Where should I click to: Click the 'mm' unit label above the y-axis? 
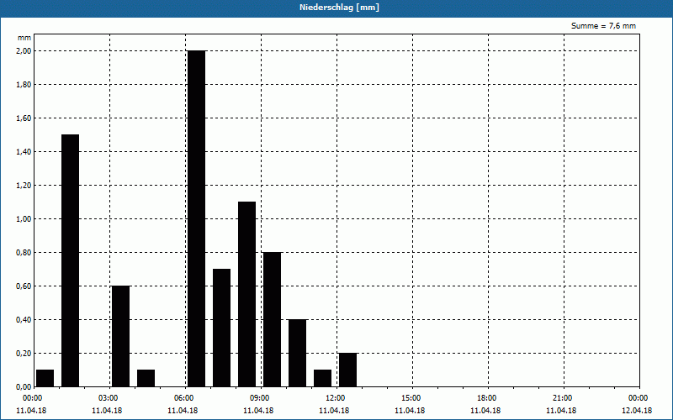[24, 38]
